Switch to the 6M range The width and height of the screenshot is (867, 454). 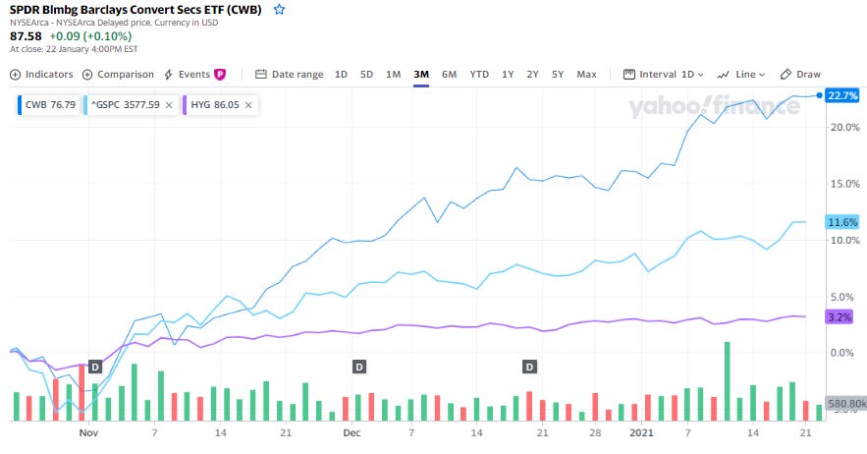pos(449,74)
